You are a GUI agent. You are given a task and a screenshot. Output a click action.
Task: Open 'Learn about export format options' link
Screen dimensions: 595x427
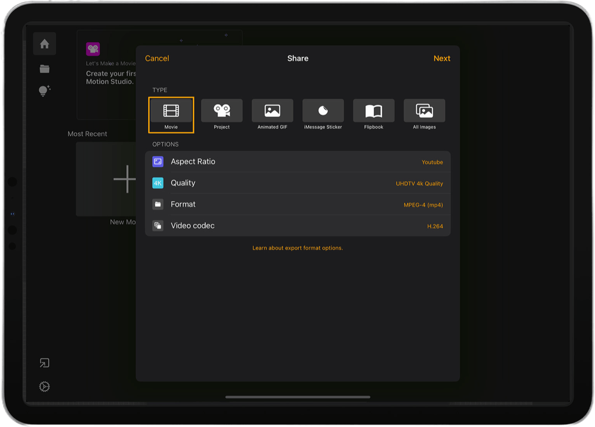tap(297, 248)
